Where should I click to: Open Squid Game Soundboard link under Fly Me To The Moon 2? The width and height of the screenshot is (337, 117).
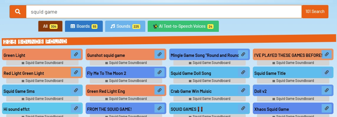[x=126, y=81]
